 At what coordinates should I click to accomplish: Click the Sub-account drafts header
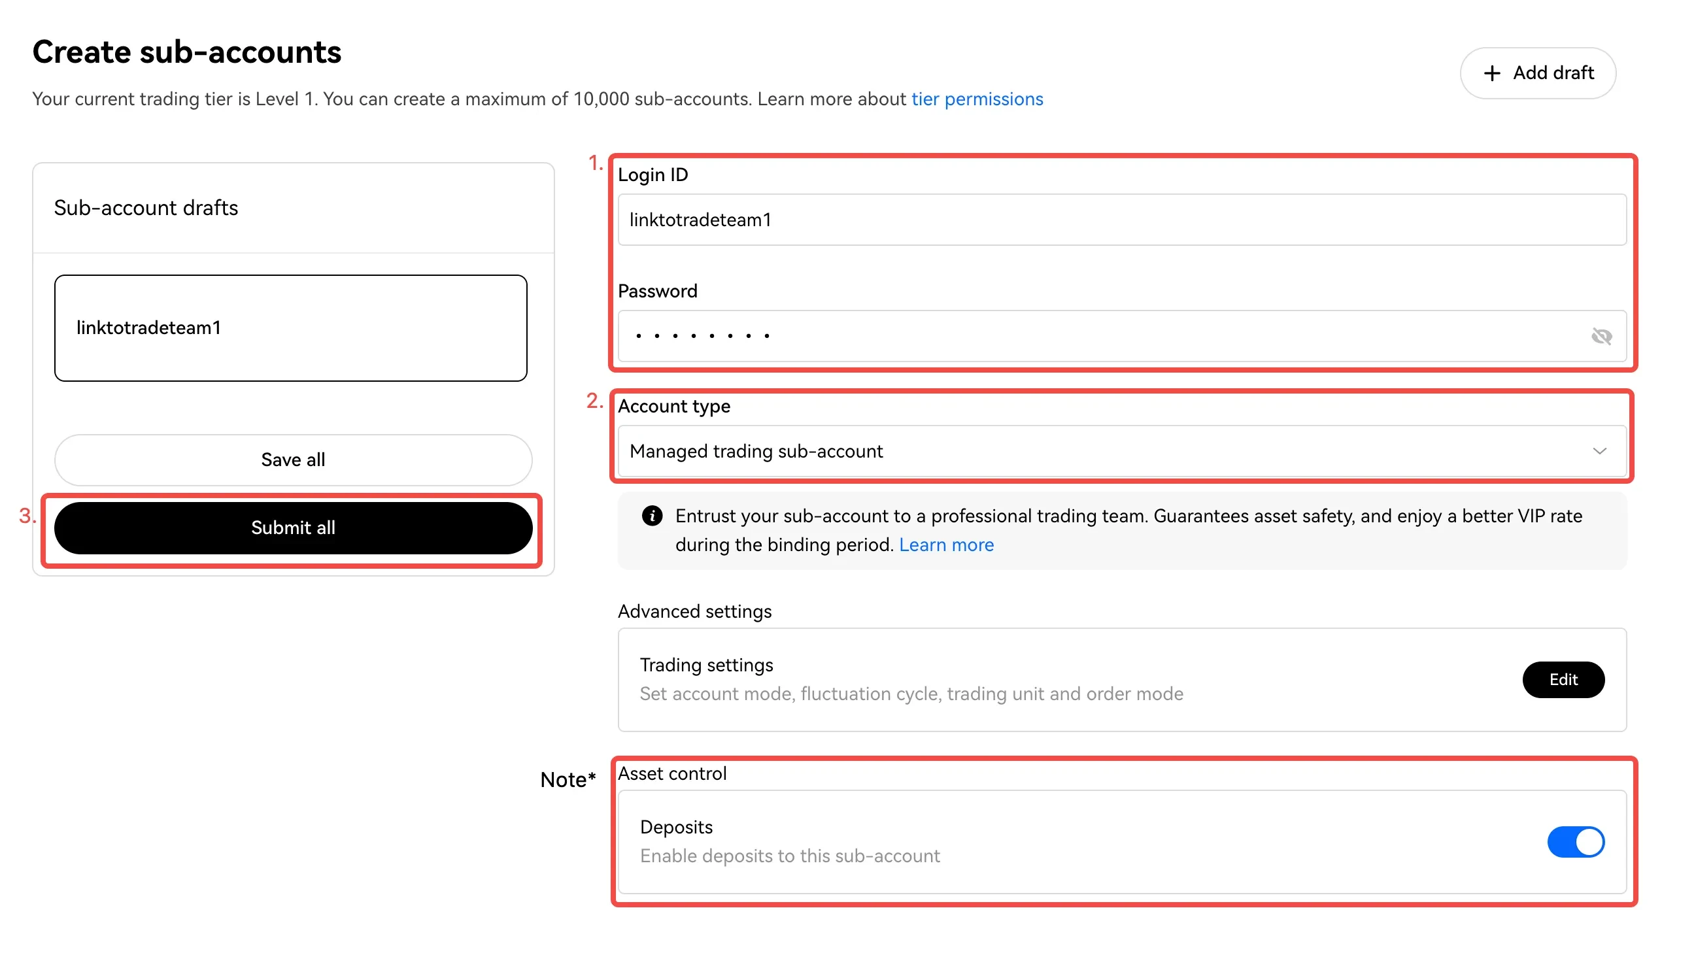point(146,208)
